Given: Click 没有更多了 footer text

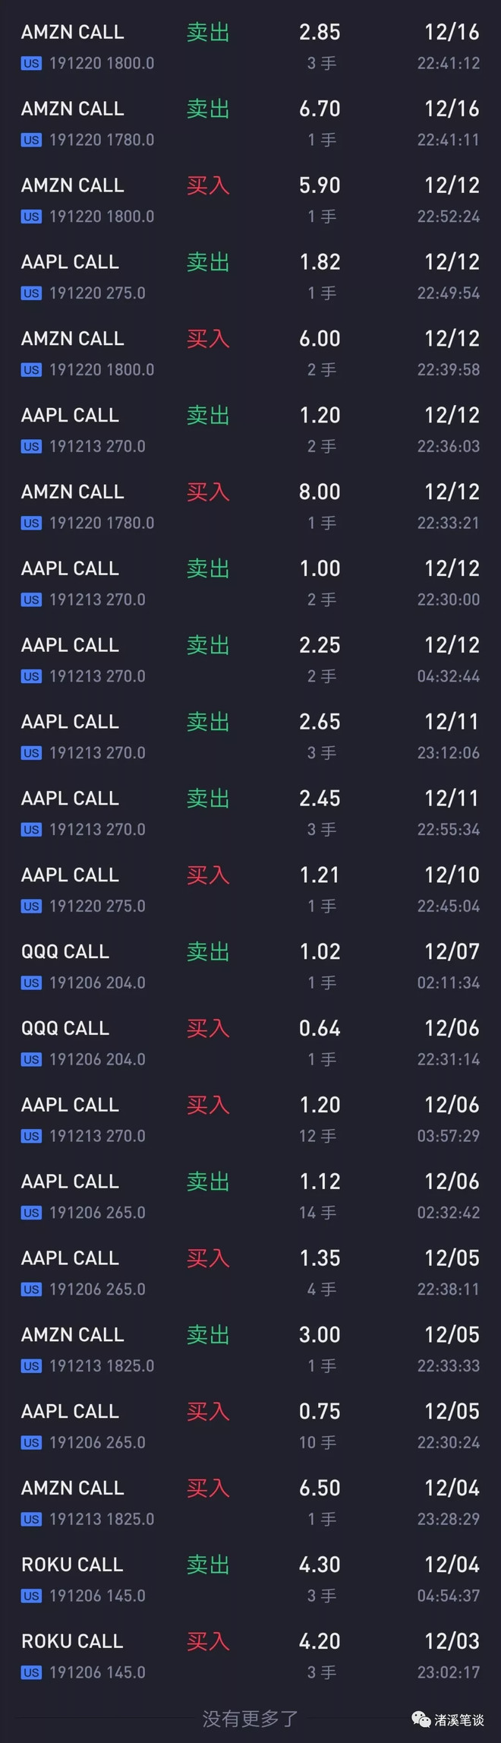Looking at the screenshot, I should [x=250, y=1719].
